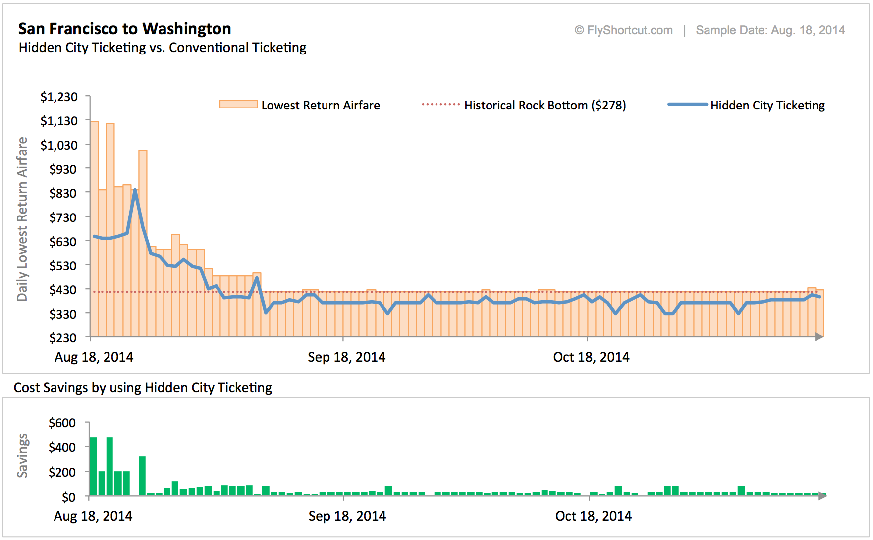
Task: Click the '$330' y-axis label
Action: (x=63, y=314)
